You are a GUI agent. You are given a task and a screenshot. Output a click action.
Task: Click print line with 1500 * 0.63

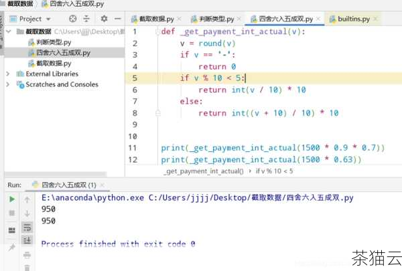(261, 160)
